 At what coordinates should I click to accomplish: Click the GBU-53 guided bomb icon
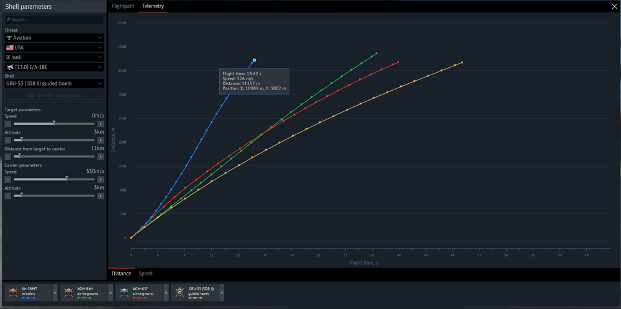(180, 293)
